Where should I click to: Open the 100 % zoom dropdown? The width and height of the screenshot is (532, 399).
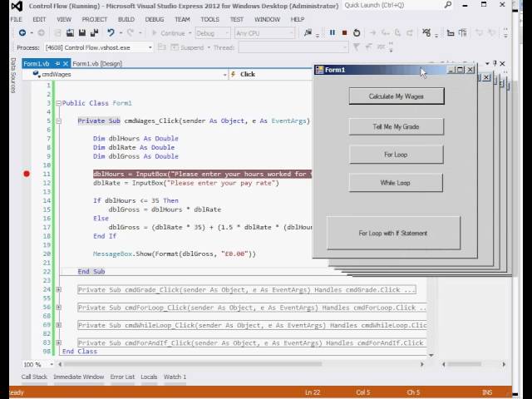52,364
